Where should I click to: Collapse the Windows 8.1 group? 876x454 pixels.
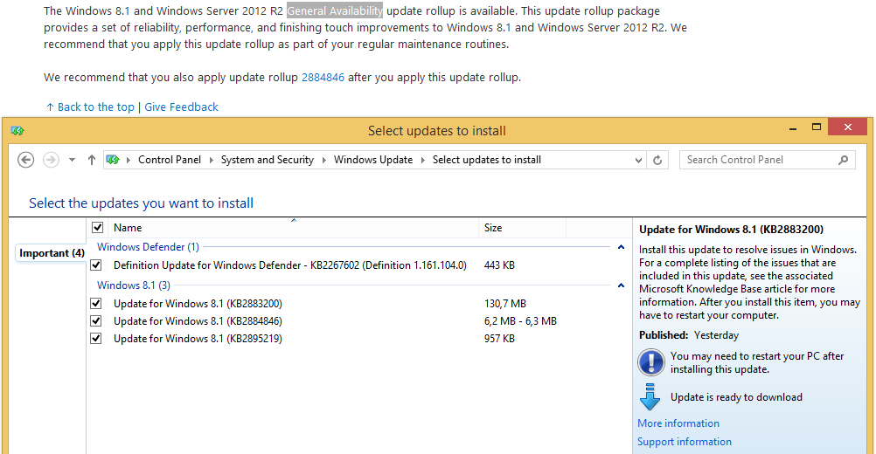point(621,285)
